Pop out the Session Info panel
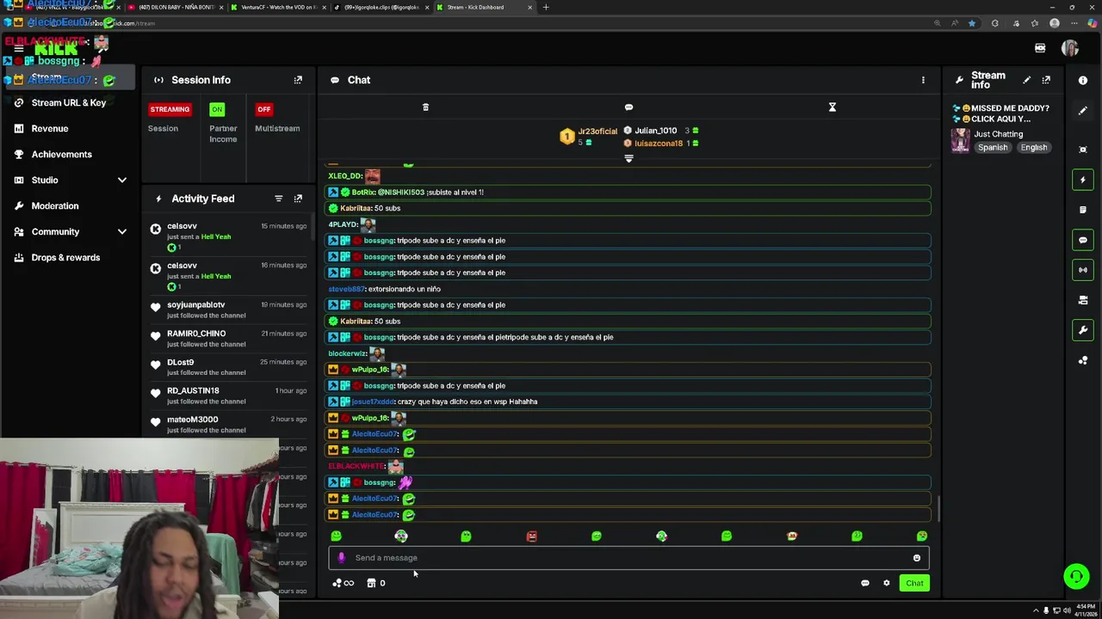 [298, 80]
